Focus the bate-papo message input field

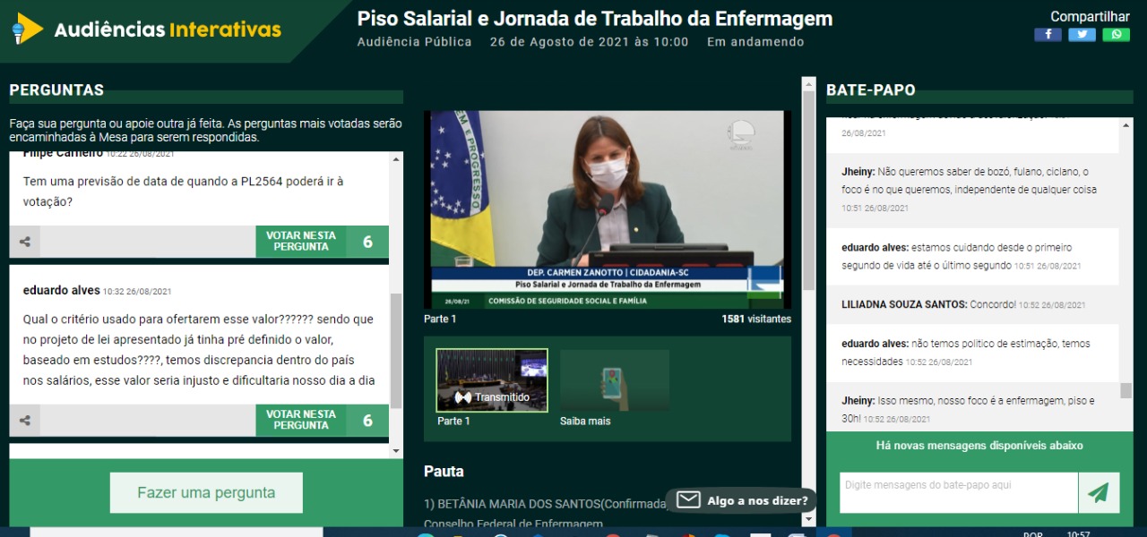coord(959,492)
